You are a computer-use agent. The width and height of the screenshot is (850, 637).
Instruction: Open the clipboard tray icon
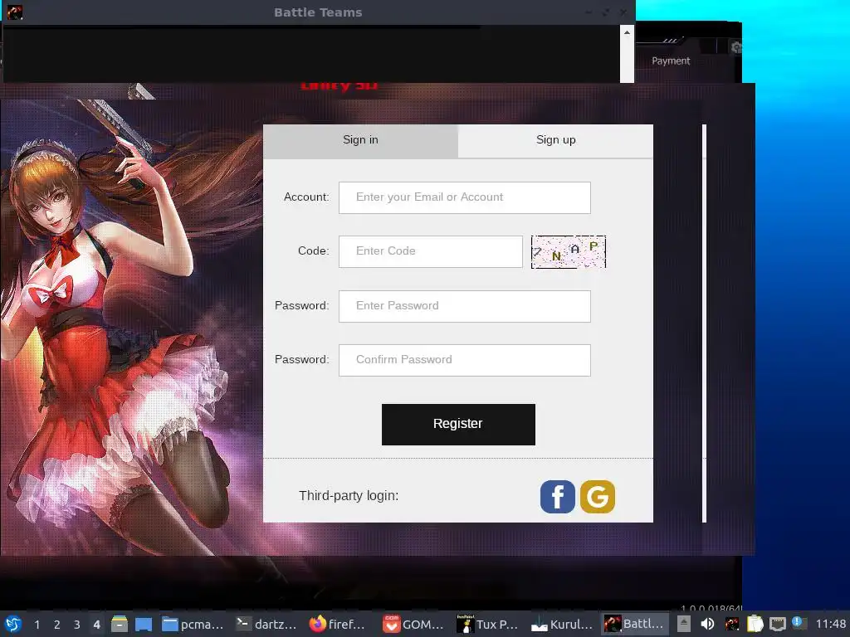[x=755, y=624]
